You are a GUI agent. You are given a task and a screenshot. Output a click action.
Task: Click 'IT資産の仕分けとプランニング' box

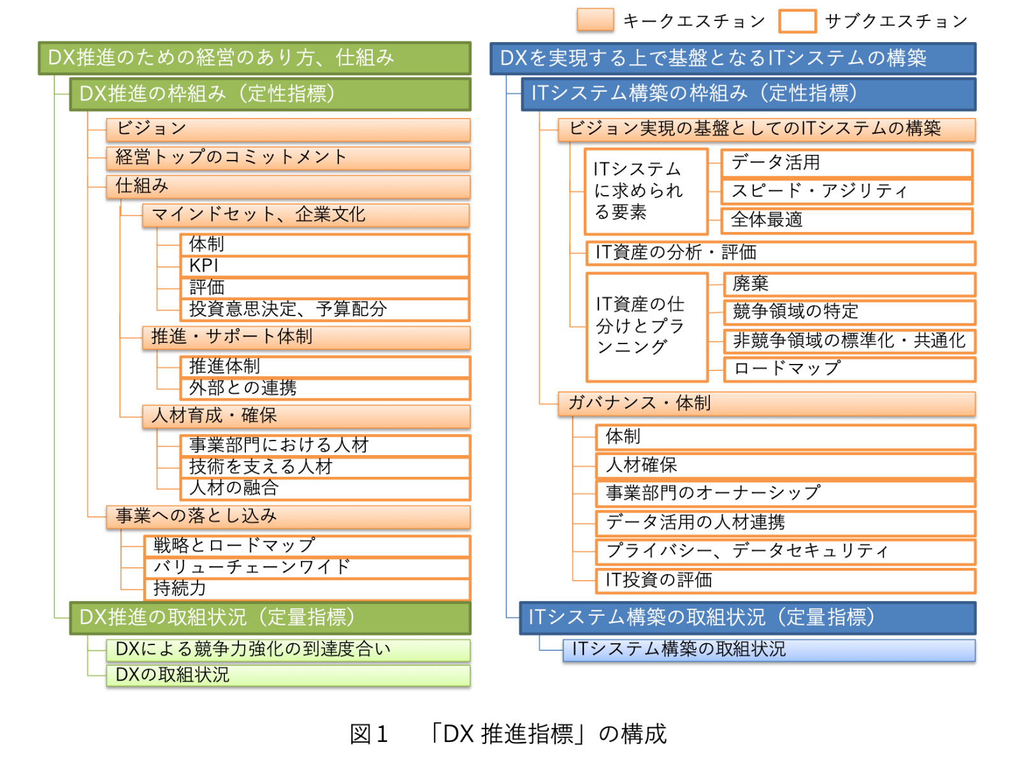(x=647, y=327)
